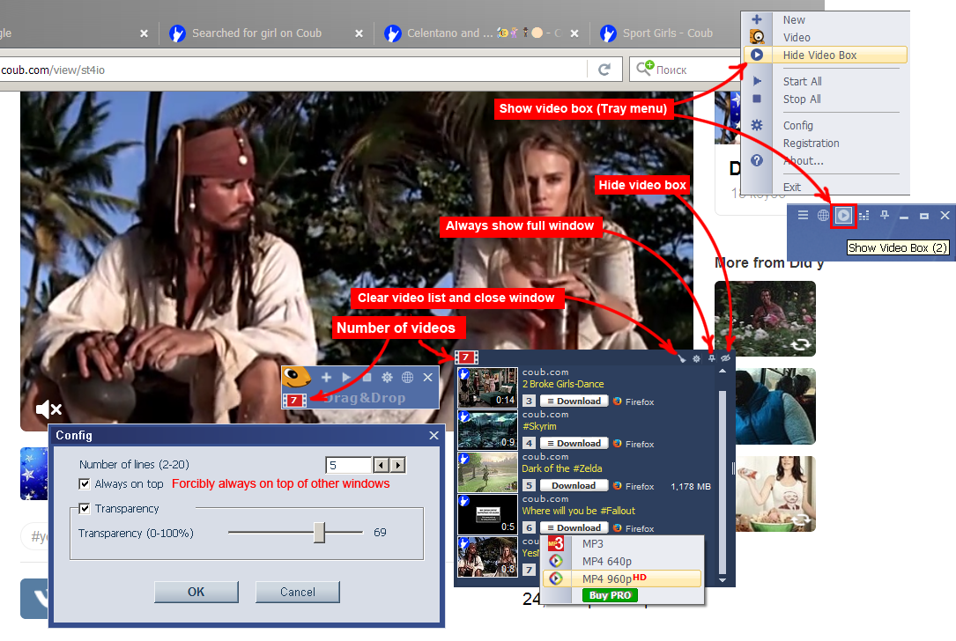956x641 pixels.
Task: Click the orange mascot logo in the Drag&Drop widget
Action: pyautogui.click(x=297, y=379)
